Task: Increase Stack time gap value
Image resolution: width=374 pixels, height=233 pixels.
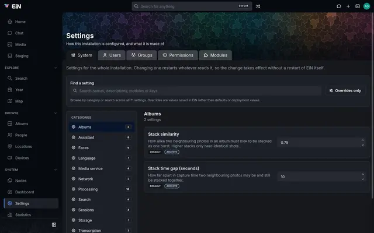Action: [363, 175]
